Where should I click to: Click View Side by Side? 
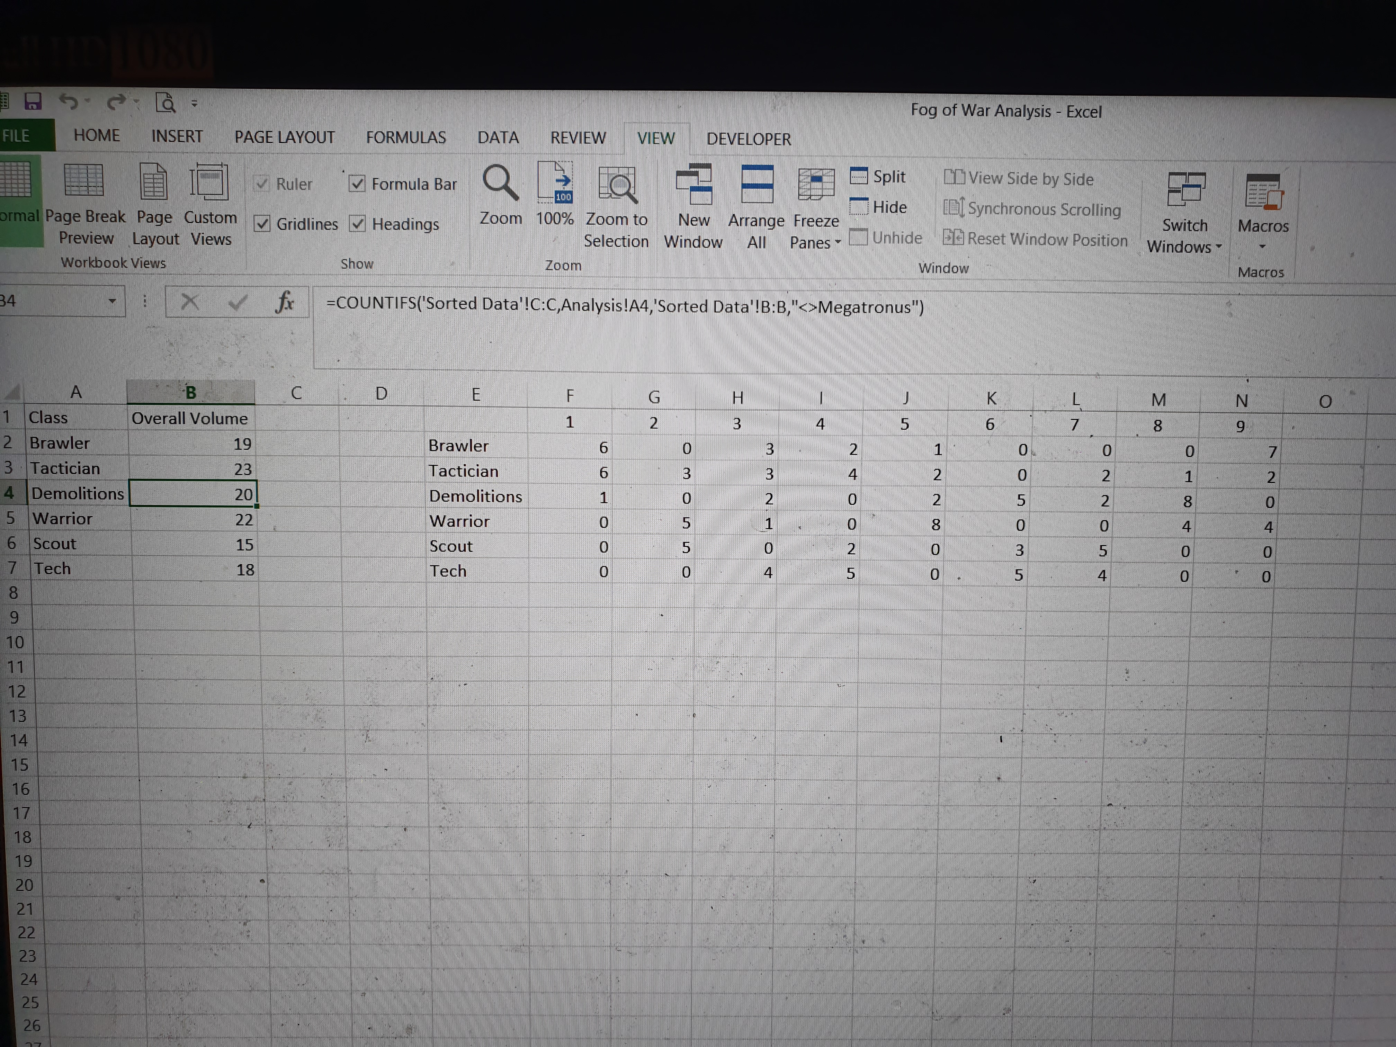pyautogui.click(x=1019, y=179)
